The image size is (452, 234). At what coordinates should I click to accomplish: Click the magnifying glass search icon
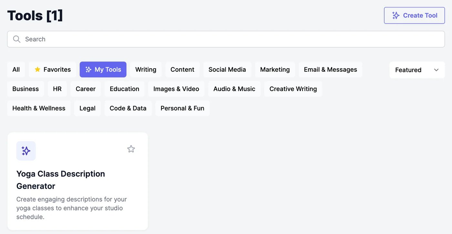pos(17,39)
